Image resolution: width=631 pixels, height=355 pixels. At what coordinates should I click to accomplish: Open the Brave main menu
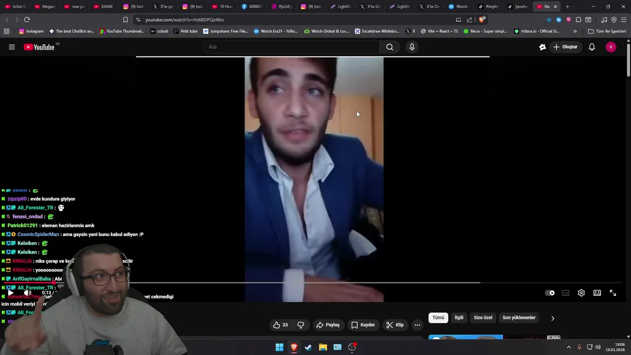[624, 20]
